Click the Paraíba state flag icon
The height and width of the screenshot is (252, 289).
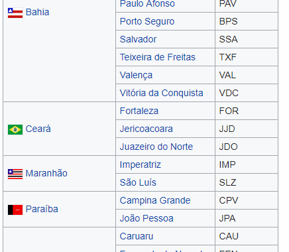pyautogui.click(x=15, y=210)
